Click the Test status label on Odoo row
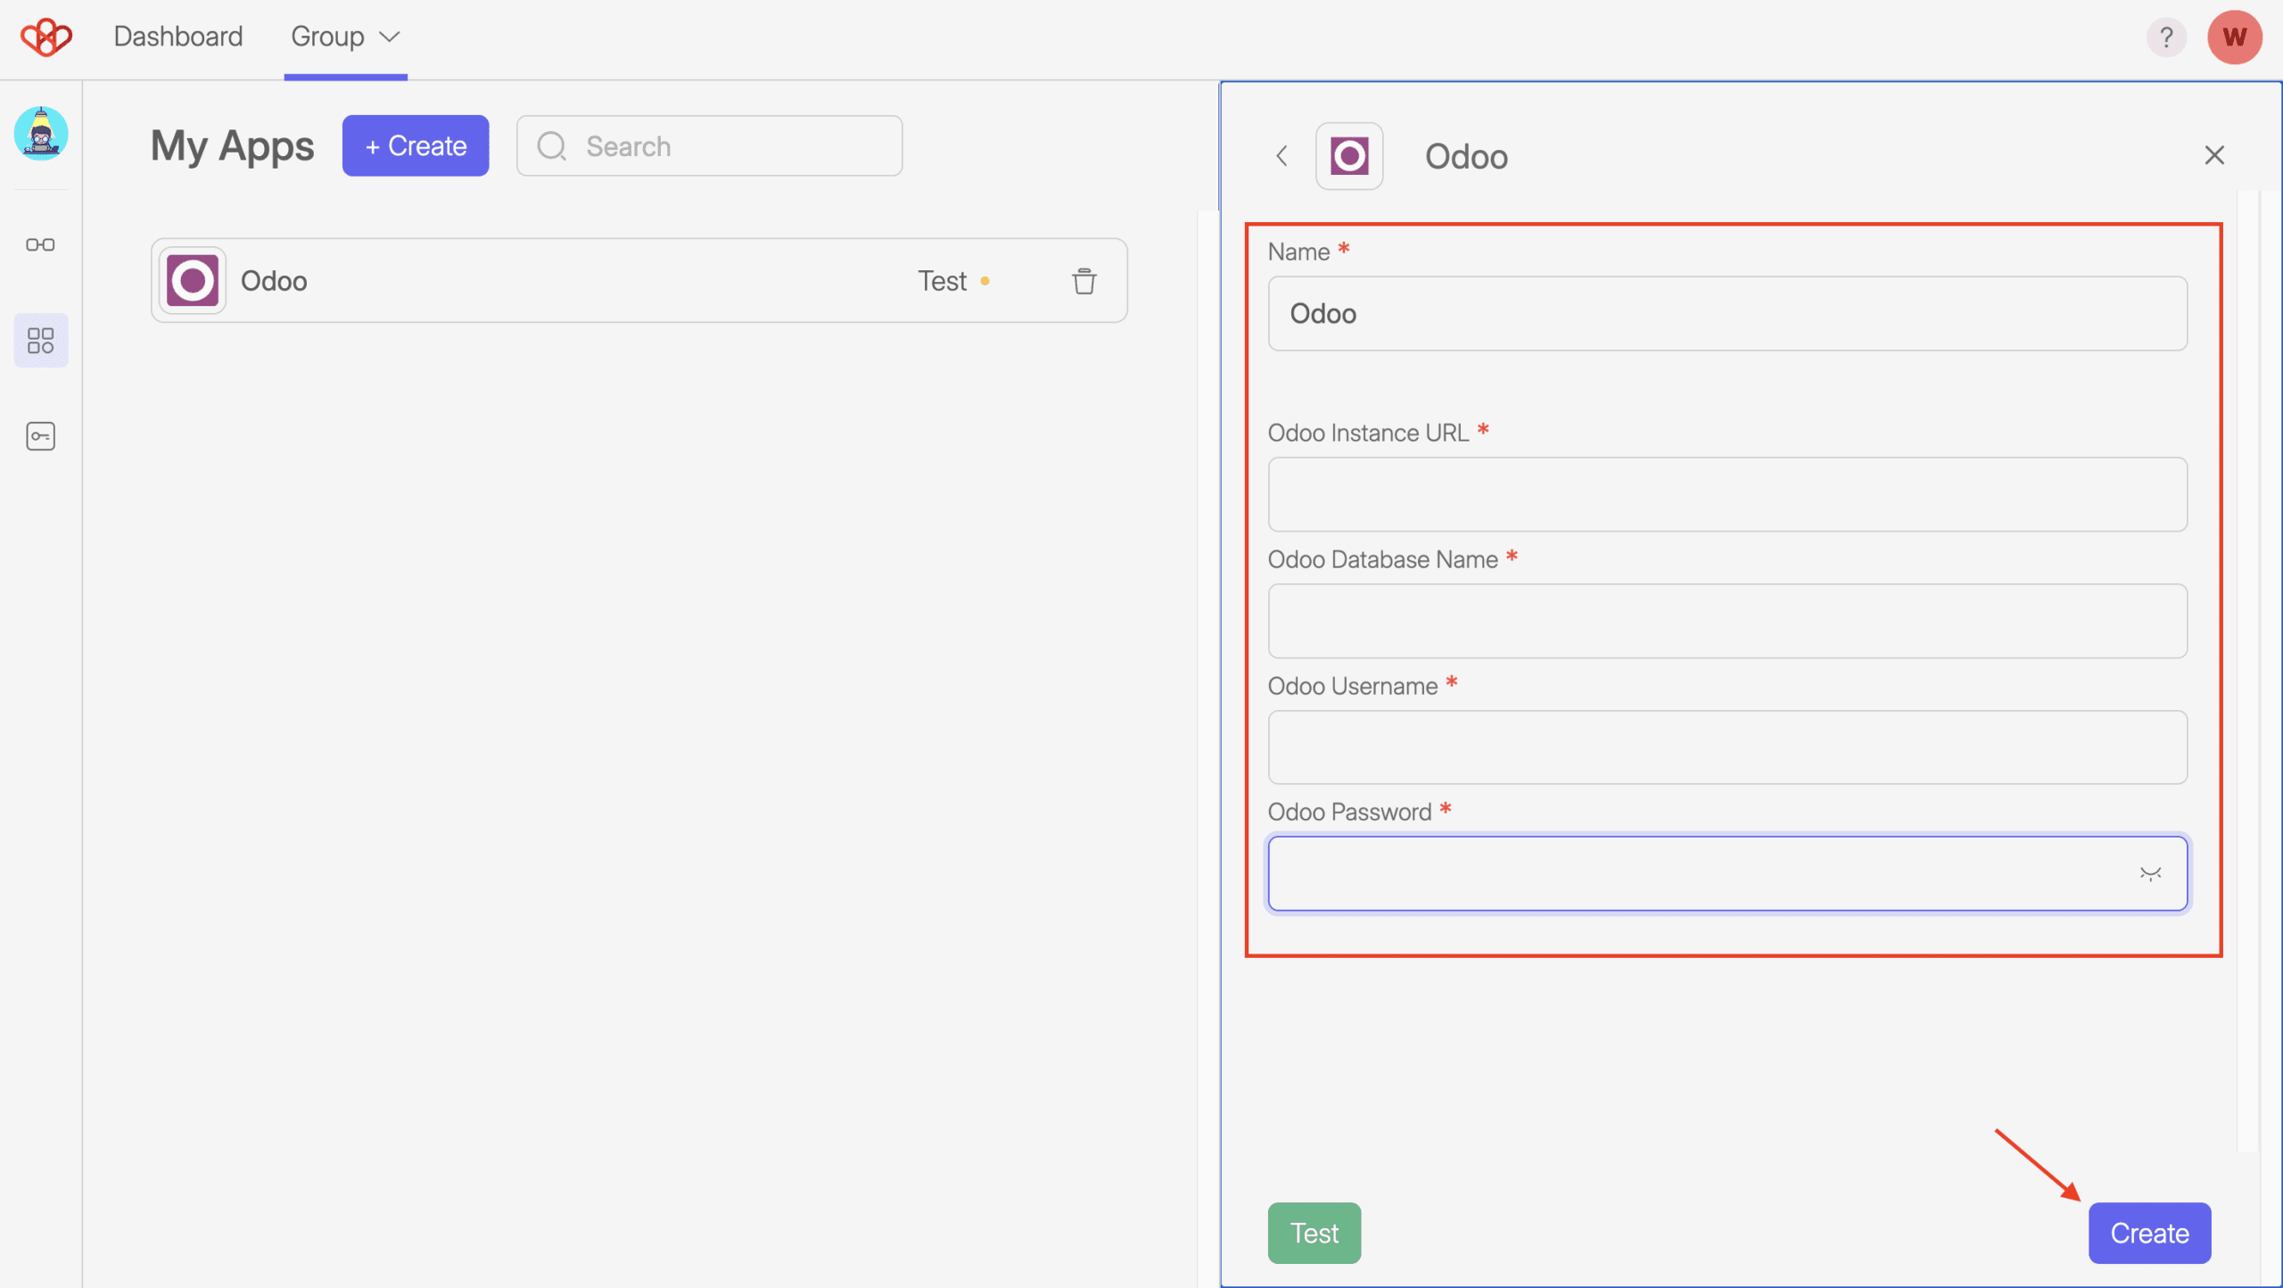The image size is (2283, 1288). tap(943, 281)
